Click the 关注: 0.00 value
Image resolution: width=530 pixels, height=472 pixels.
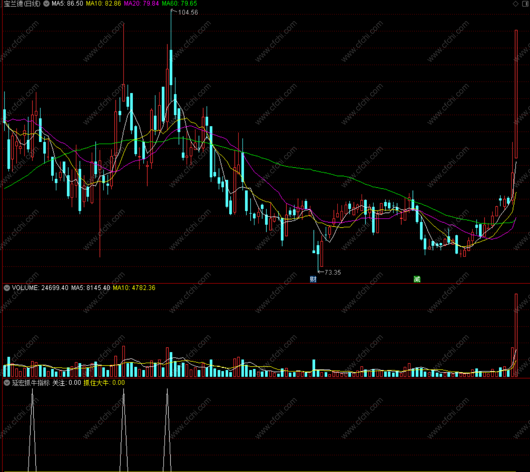[67, 383]
